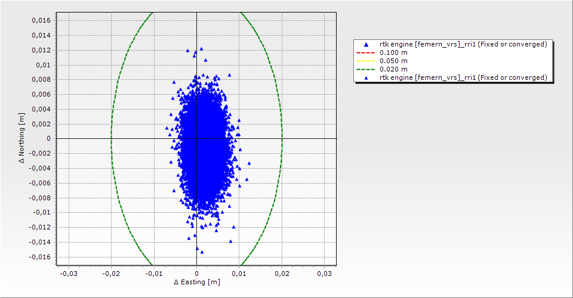Click green circle where it crosses 0,02 Easting
573x298 pixels.
coord(282,138)
